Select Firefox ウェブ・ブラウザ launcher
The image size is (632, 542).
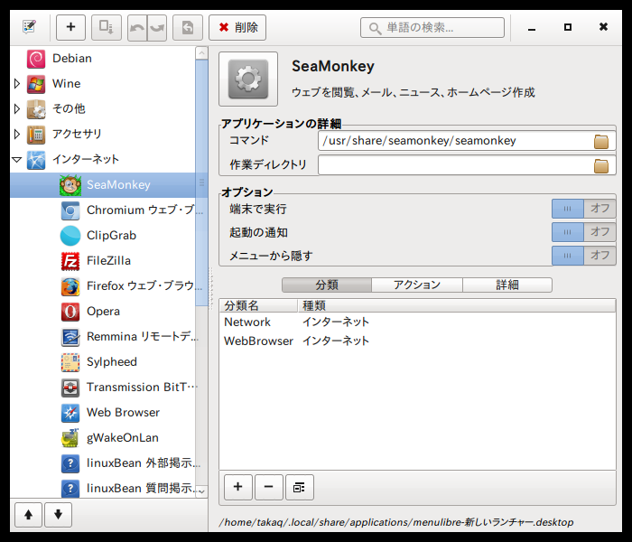click(103, 286)
